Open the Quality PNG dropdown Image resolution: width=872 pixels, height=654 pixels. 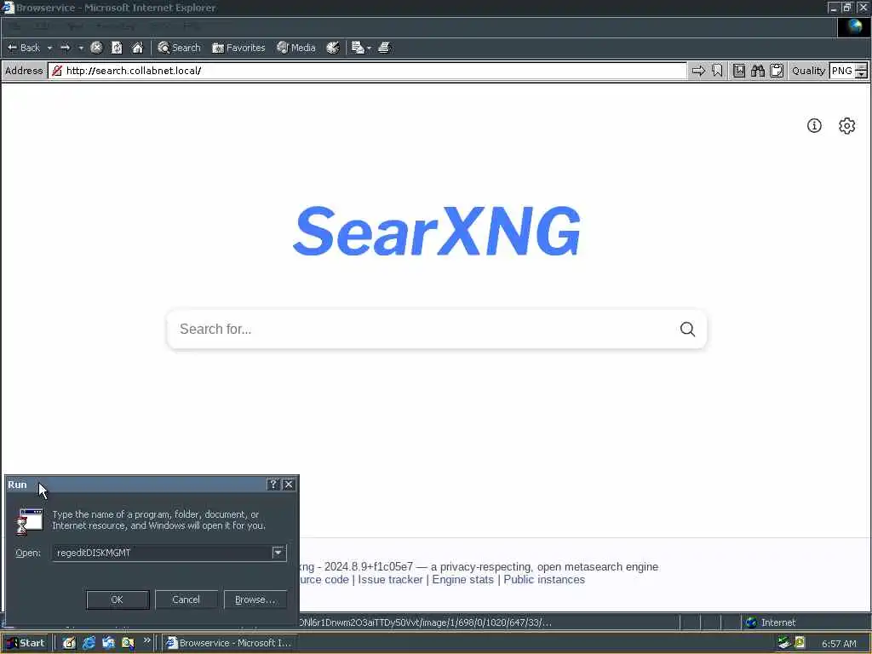tap(848, 71)
